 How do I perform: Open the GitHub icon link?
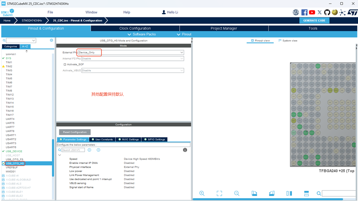[x=327, y=12]
